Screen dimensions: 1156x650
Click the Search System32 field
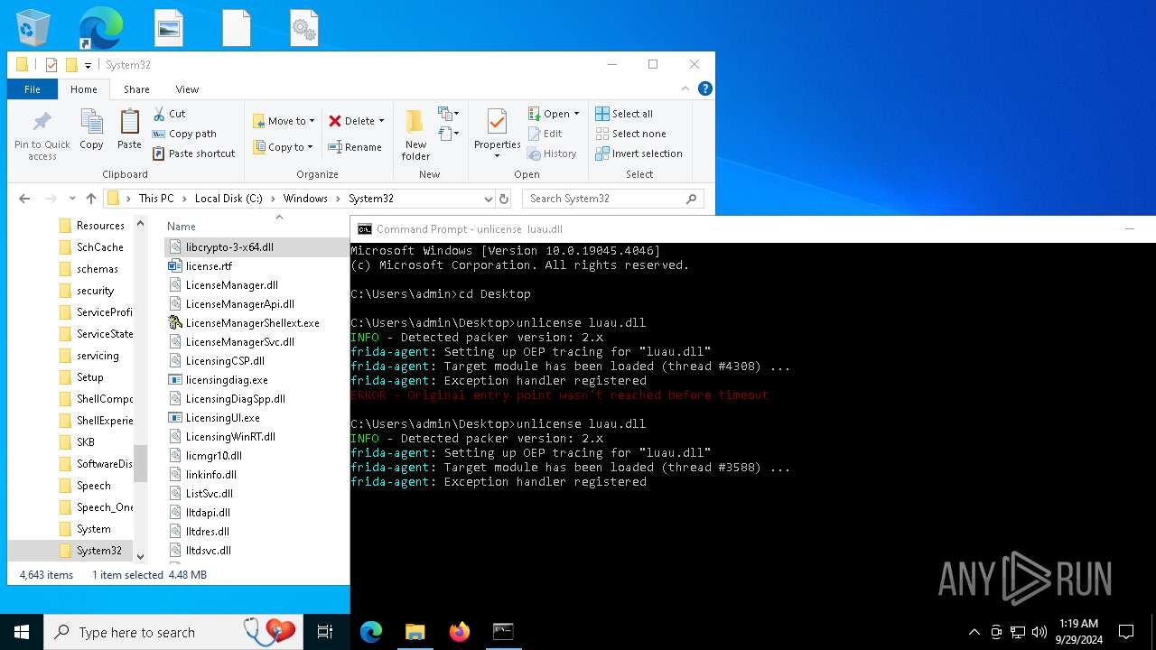pos(612,199)
